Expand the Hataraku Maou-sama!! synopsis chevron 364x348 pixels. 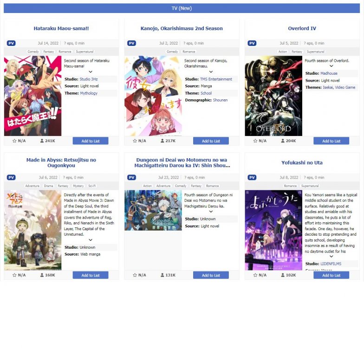click(91, 71)
